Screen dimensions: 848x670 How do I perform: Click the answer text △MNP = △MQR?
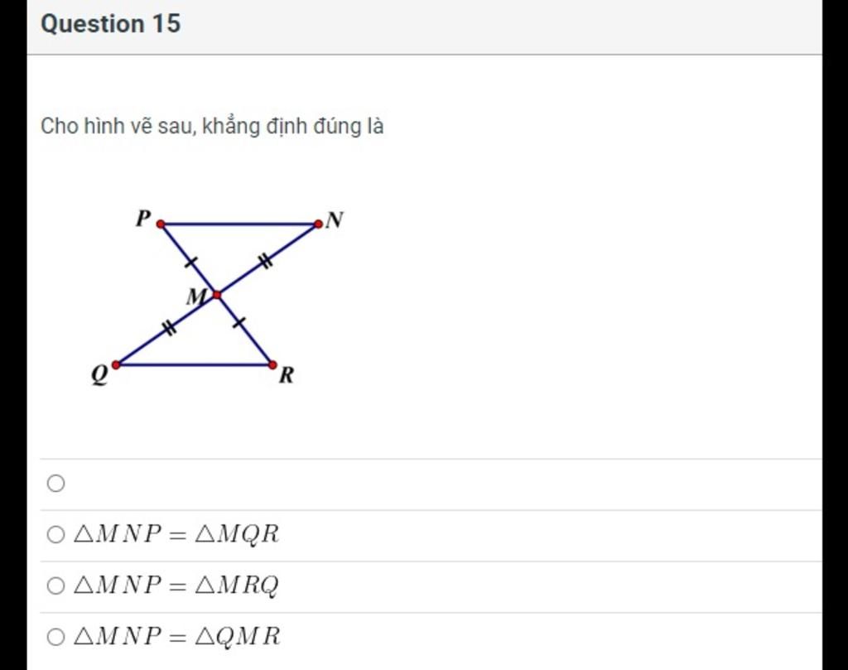pyautogui.click(x=176, y=534)
